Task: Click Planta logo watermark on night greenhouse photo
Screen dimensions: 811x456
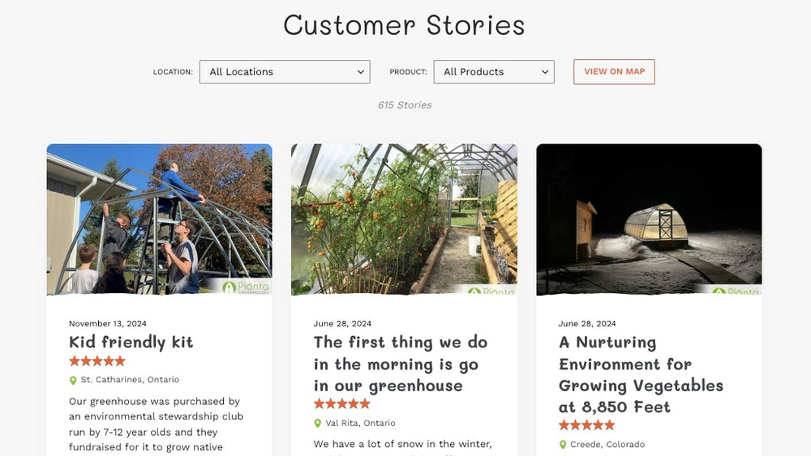Action: click(x=736, y=291)
